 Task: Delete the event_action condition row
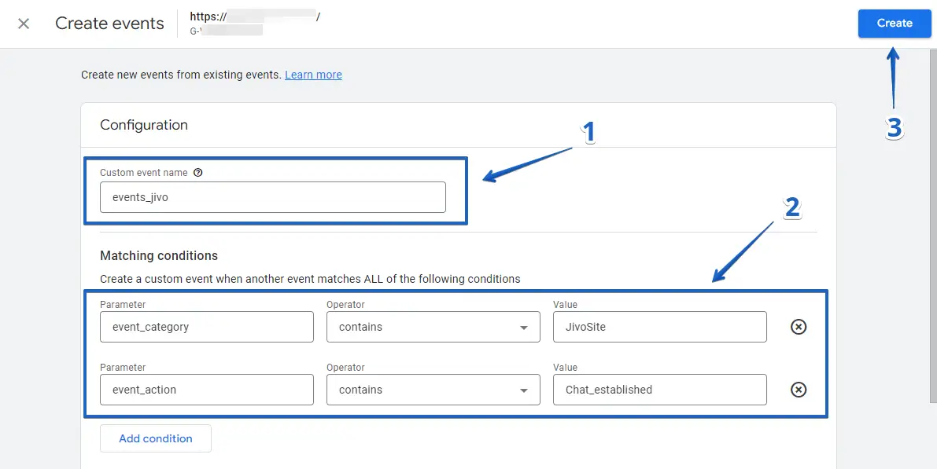pyautogui.click(x=798, y=390)
